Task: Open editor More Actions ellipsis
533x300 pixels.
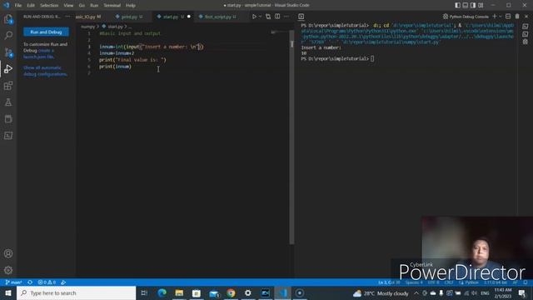Action: pos(286,17)
